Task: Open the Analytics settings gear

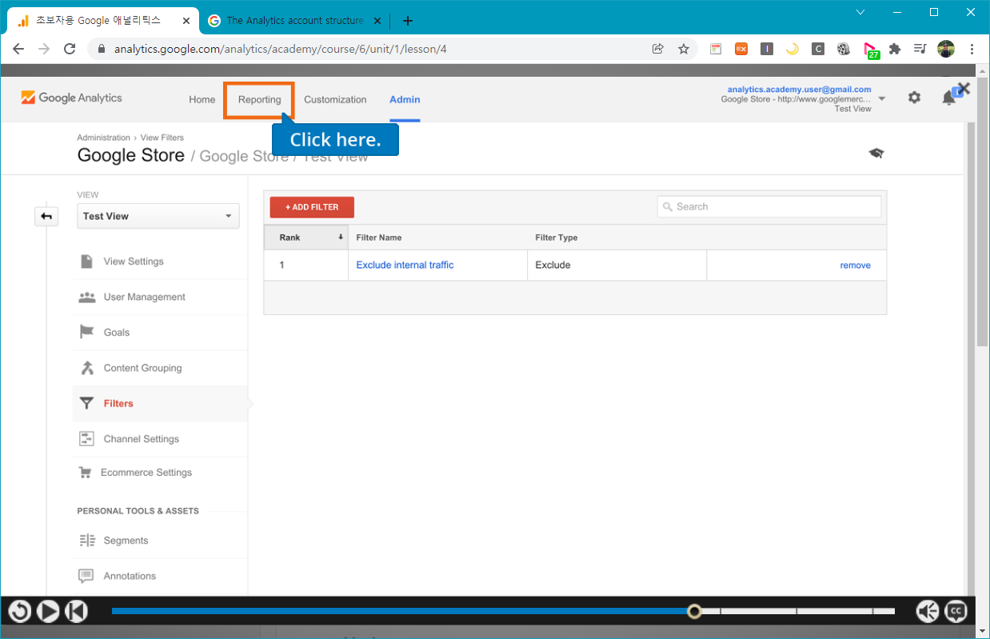Action: [x=914, y=98]
